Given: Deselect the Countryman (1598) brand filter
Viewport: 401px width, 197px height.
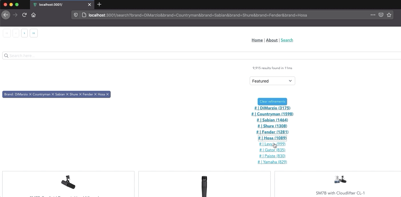Looking at the screenshot, I should point(272,114).
